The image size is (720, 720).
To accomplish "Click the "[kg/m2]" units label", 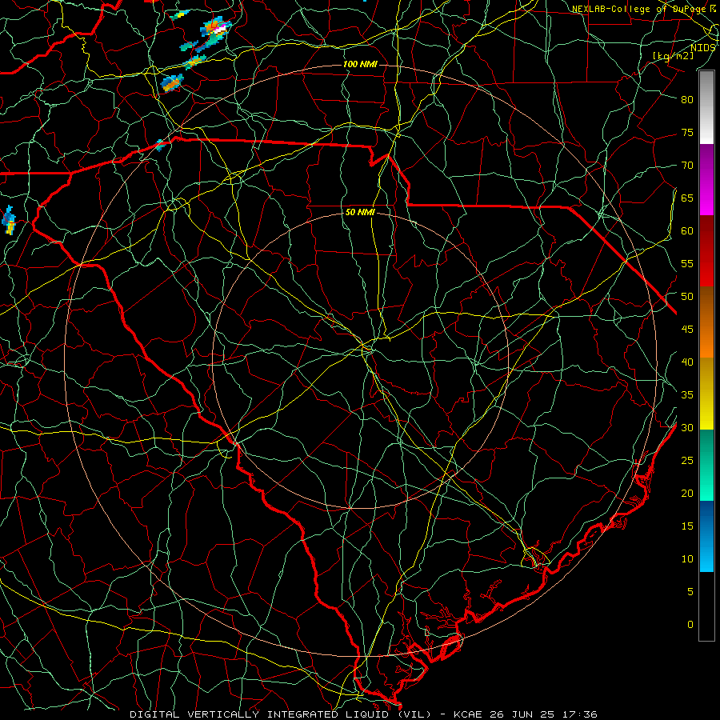I will 673,56.
